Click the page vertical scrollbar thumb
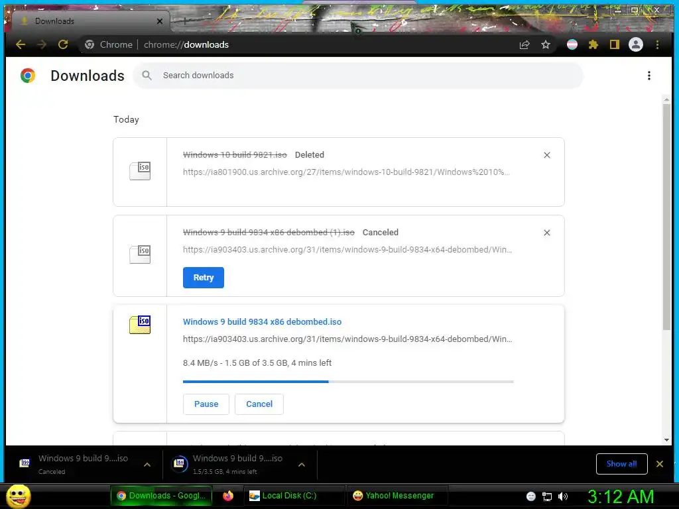The width and height of the screenshot is (679, 509). (x=666, y=217)
